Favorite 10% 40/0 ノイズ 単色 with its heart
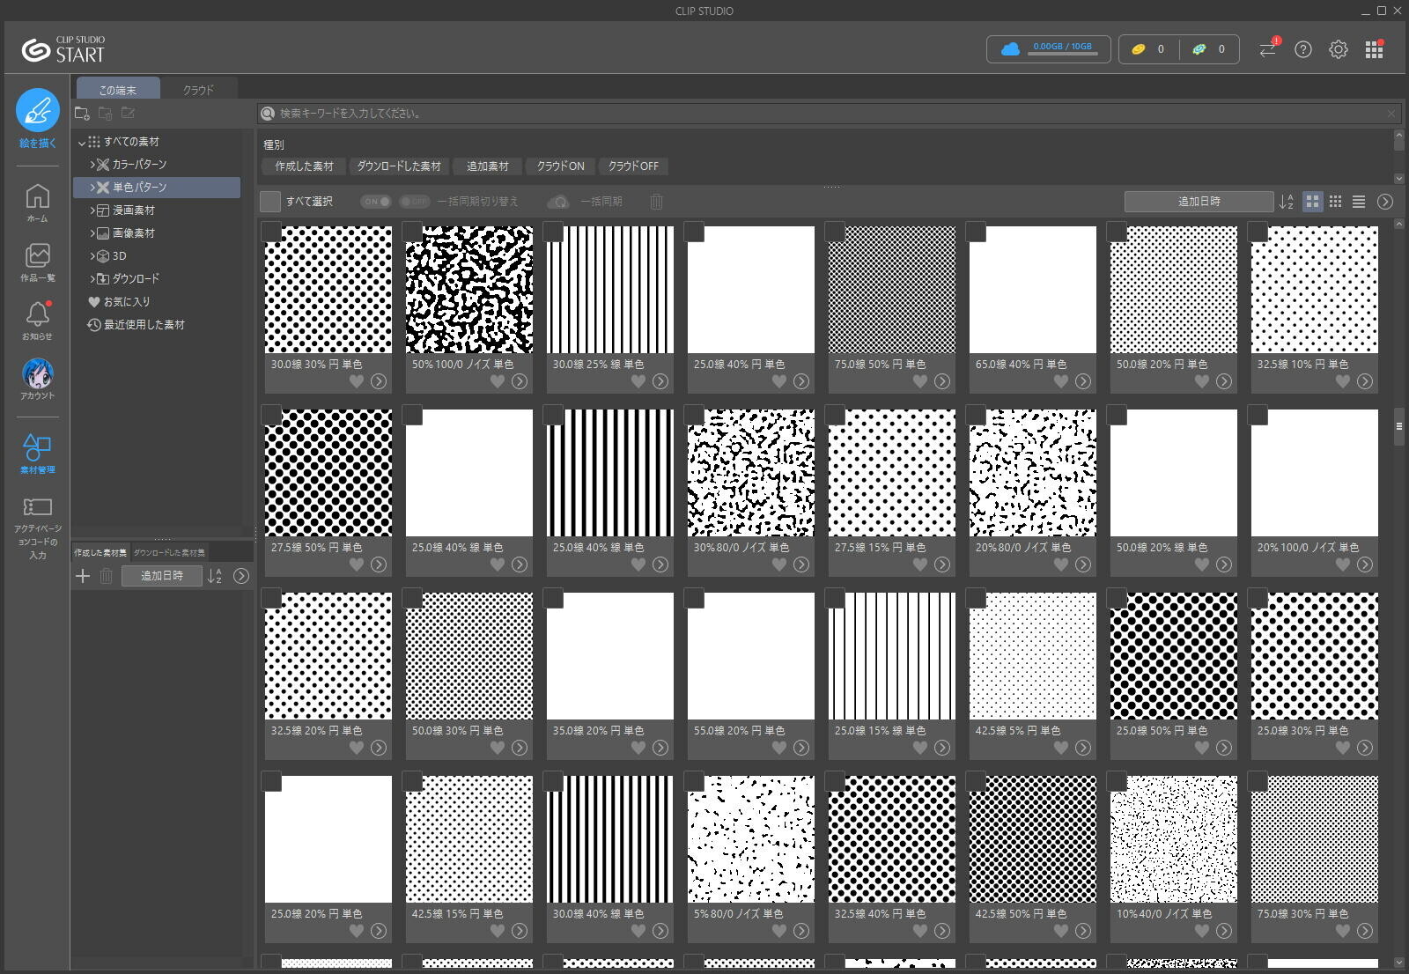1409x974 pixels. pos(1202,931)
